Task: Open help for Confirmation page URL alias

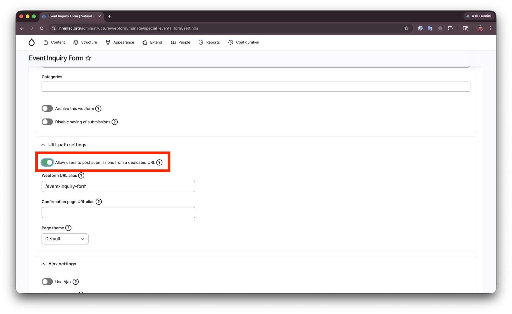Action: click(x=99, y=202)
